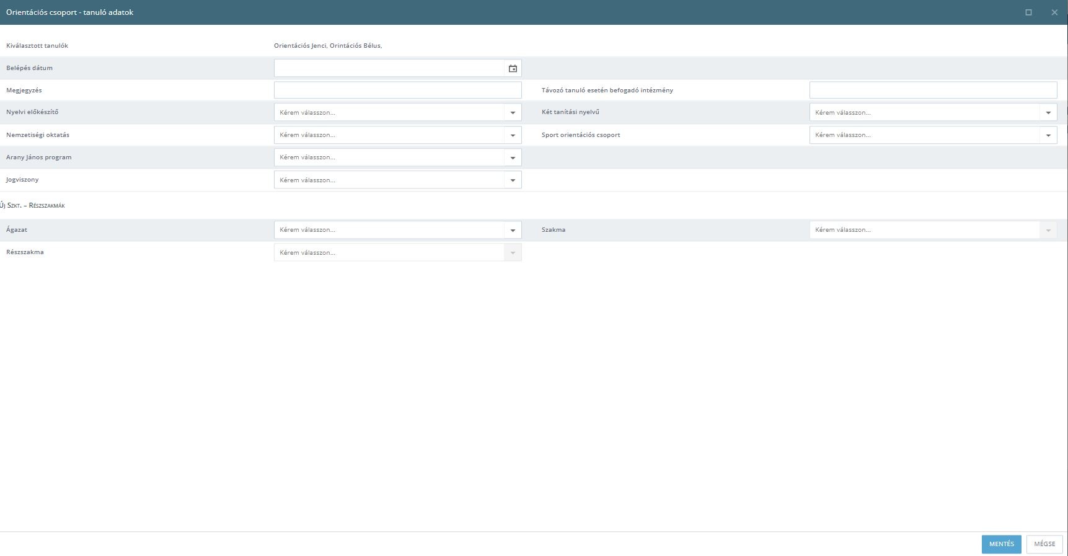This screenshot has height=556, width=1068.
Task: Open the Részszakma dropdown
Action: coord(398,252)
